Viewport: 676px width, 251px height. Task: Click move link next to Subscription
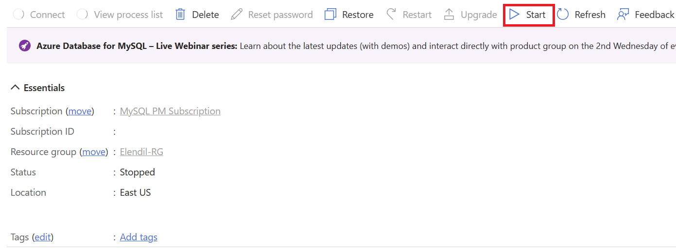coord(80,111)
